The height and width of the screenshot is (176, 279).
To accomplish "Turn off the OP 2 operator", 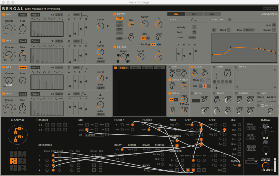I will pyautogui.click(x=4, y=41).
